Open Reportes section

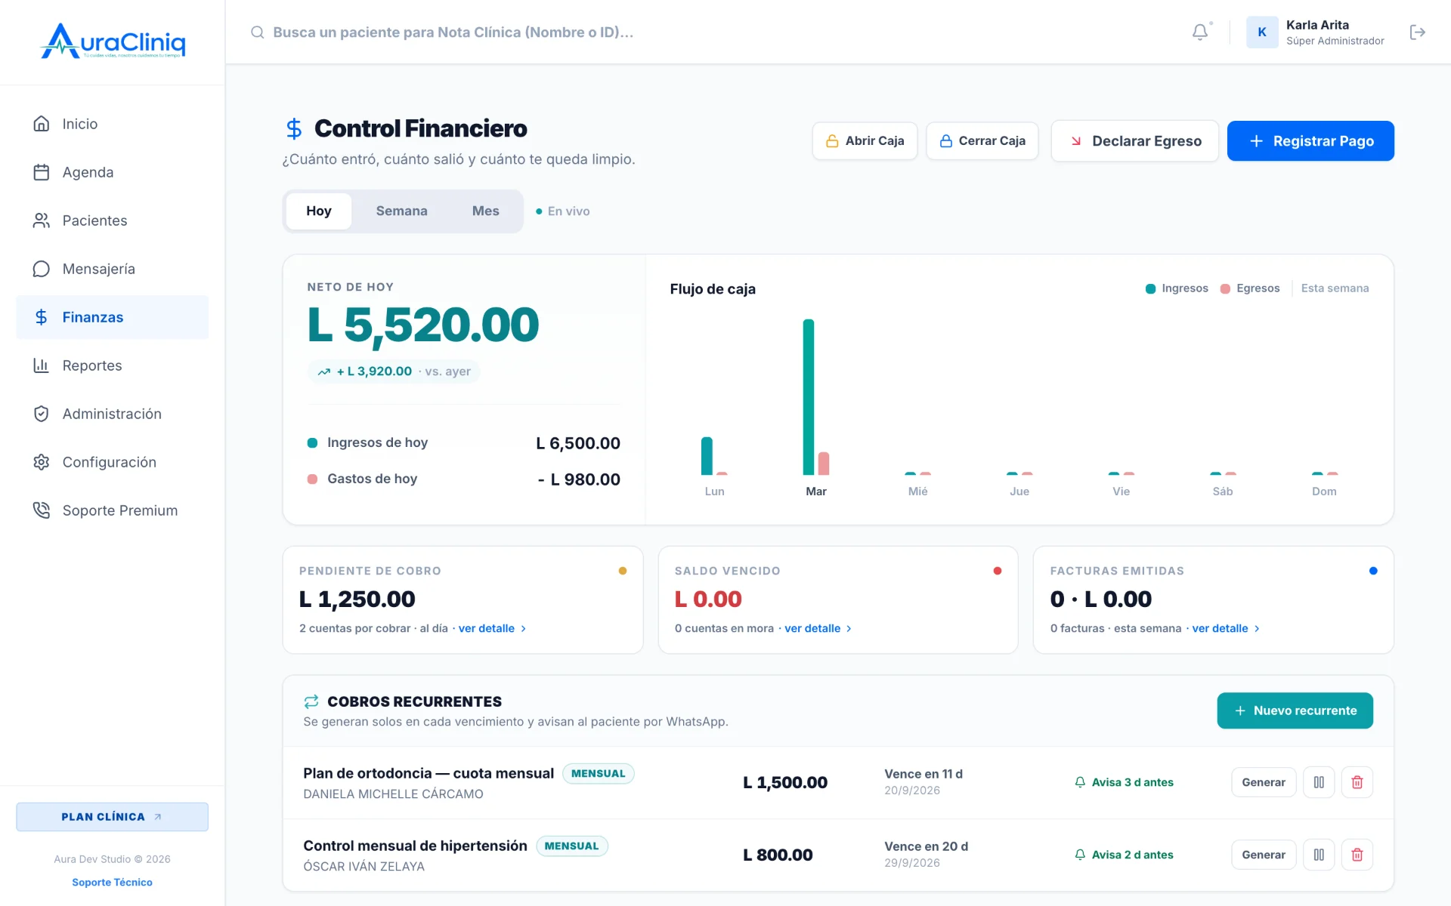click(x=112, y=365)
